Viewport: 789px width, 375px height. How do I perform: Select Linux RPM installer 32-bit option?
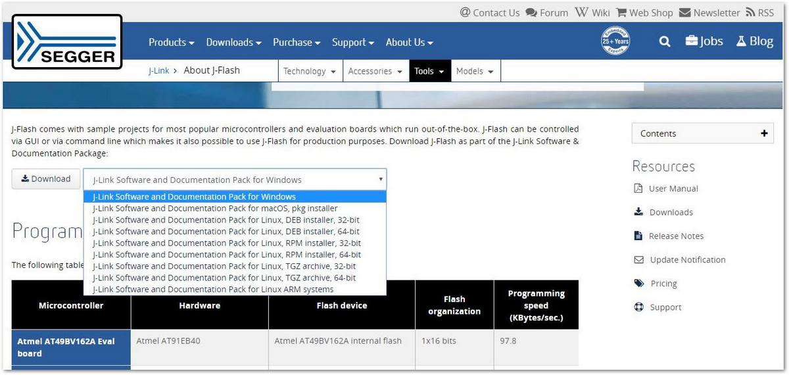tap(235, 243)
